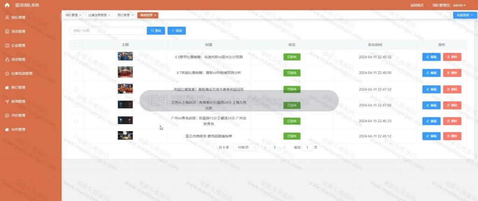
Task: Check the row for 北京vs上海战报
Action: 76,105
